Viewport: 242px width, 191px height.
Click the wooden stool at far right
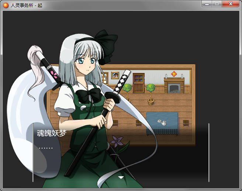[x=186, y=123]
